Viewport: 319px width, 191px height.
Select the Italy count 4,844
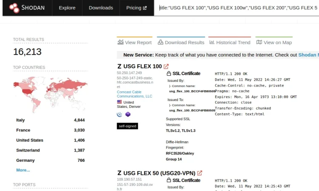coord(80,120)
